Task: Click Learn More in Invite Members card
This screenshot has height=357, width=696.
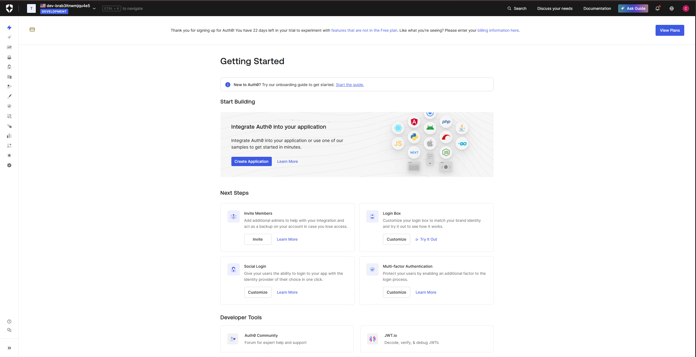Action: 287,239
